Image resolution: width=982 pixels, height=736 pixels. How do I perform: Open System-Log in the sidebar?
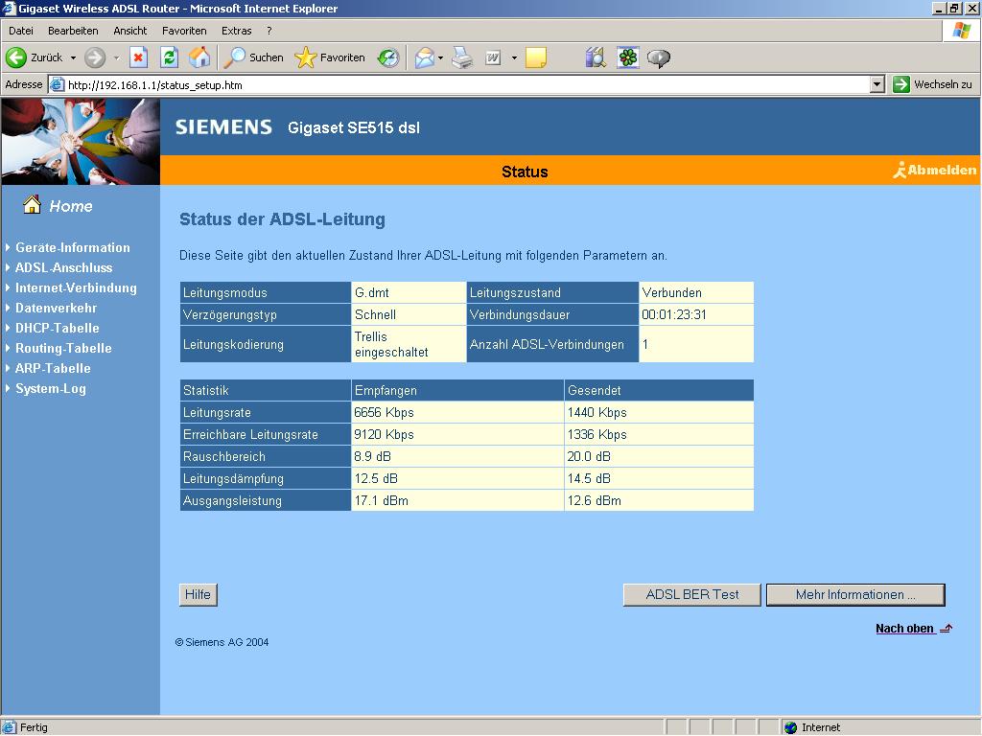pyautogui.click(x=50, y=389)
